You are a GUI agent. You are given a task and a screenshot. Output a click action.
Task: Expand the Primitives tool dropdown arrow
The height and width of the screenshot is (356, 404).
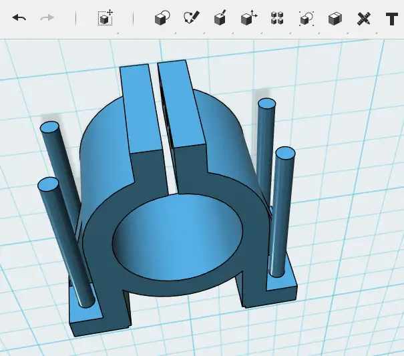[x=175, y=33]
